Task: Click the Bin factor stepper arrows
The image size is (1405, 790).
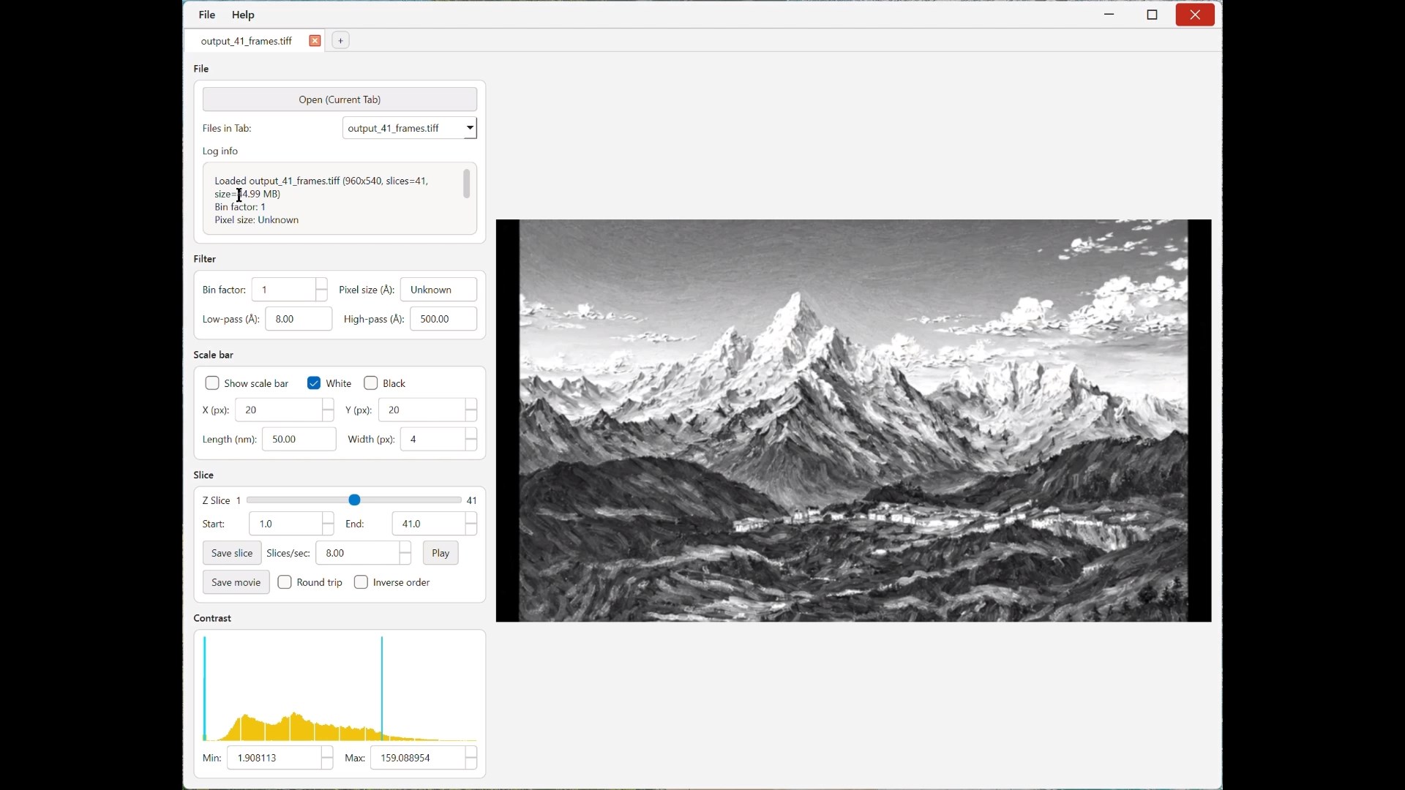Action: 321,290
